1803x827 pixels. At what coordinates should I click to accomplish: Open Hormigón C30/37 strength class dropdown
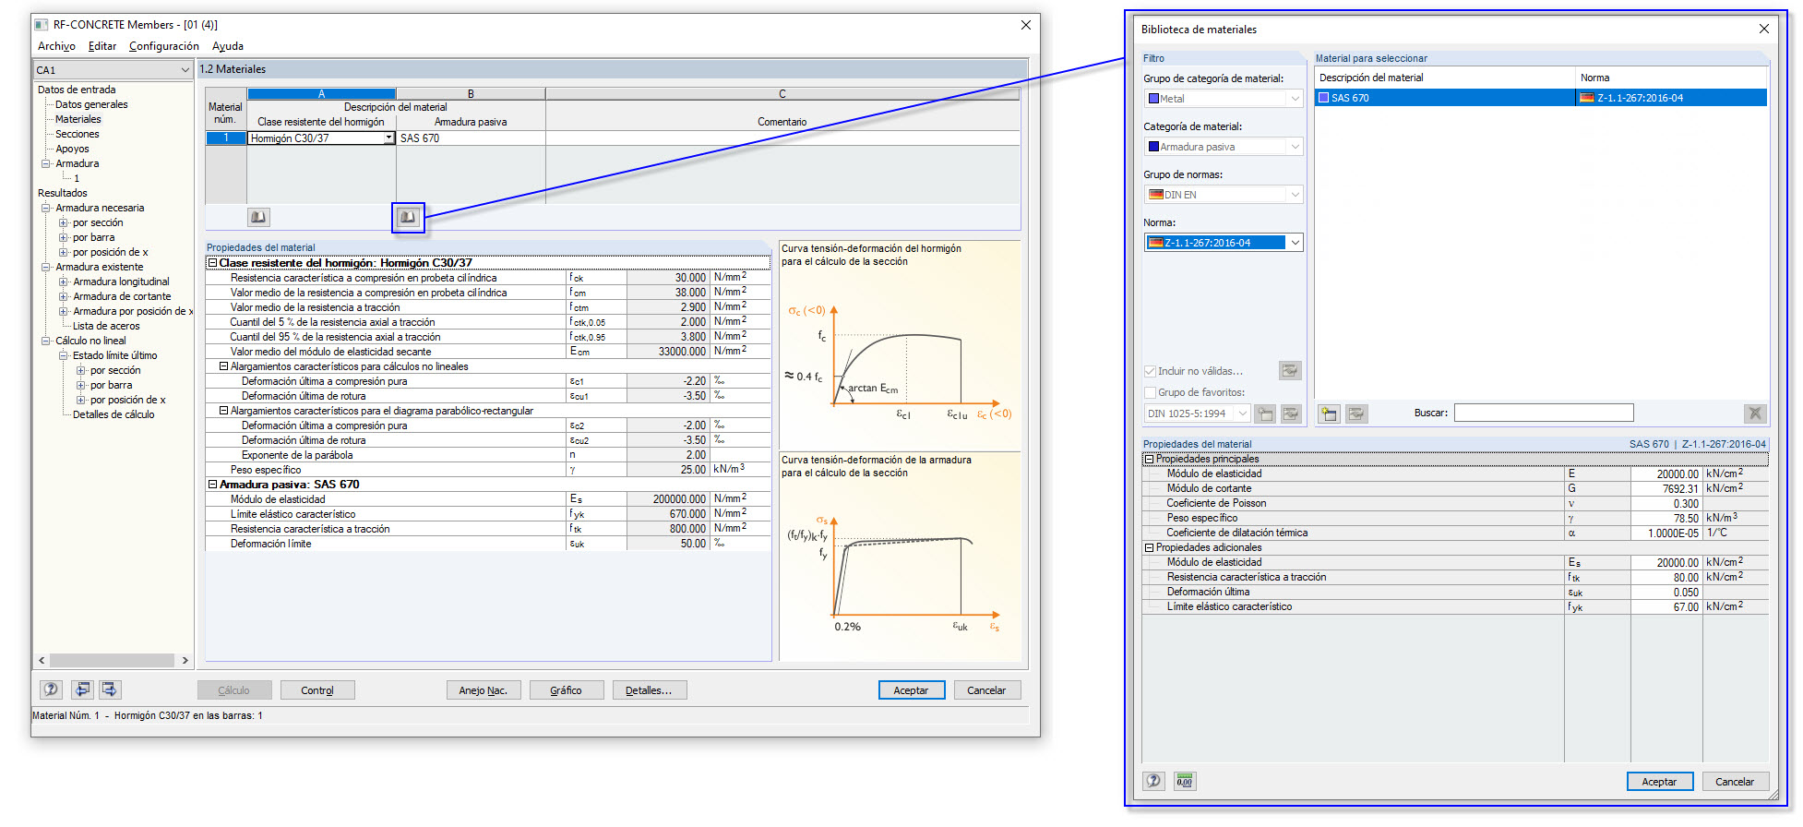[389, 138]
